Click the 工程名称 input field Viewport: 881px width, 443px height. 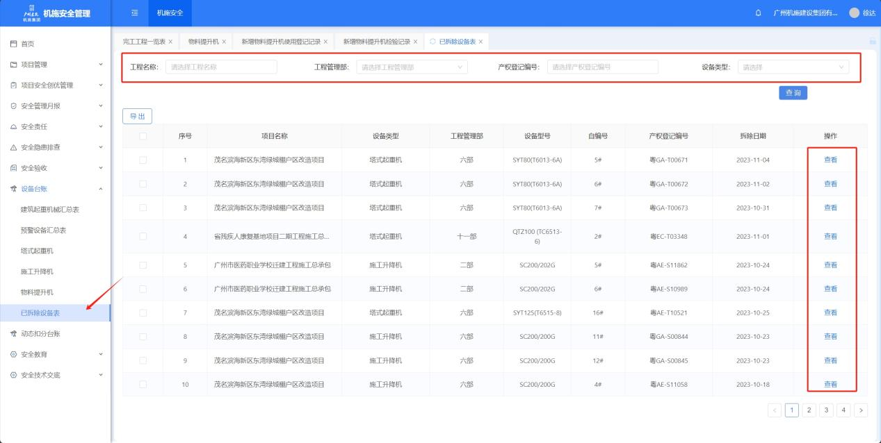[221, 67]
